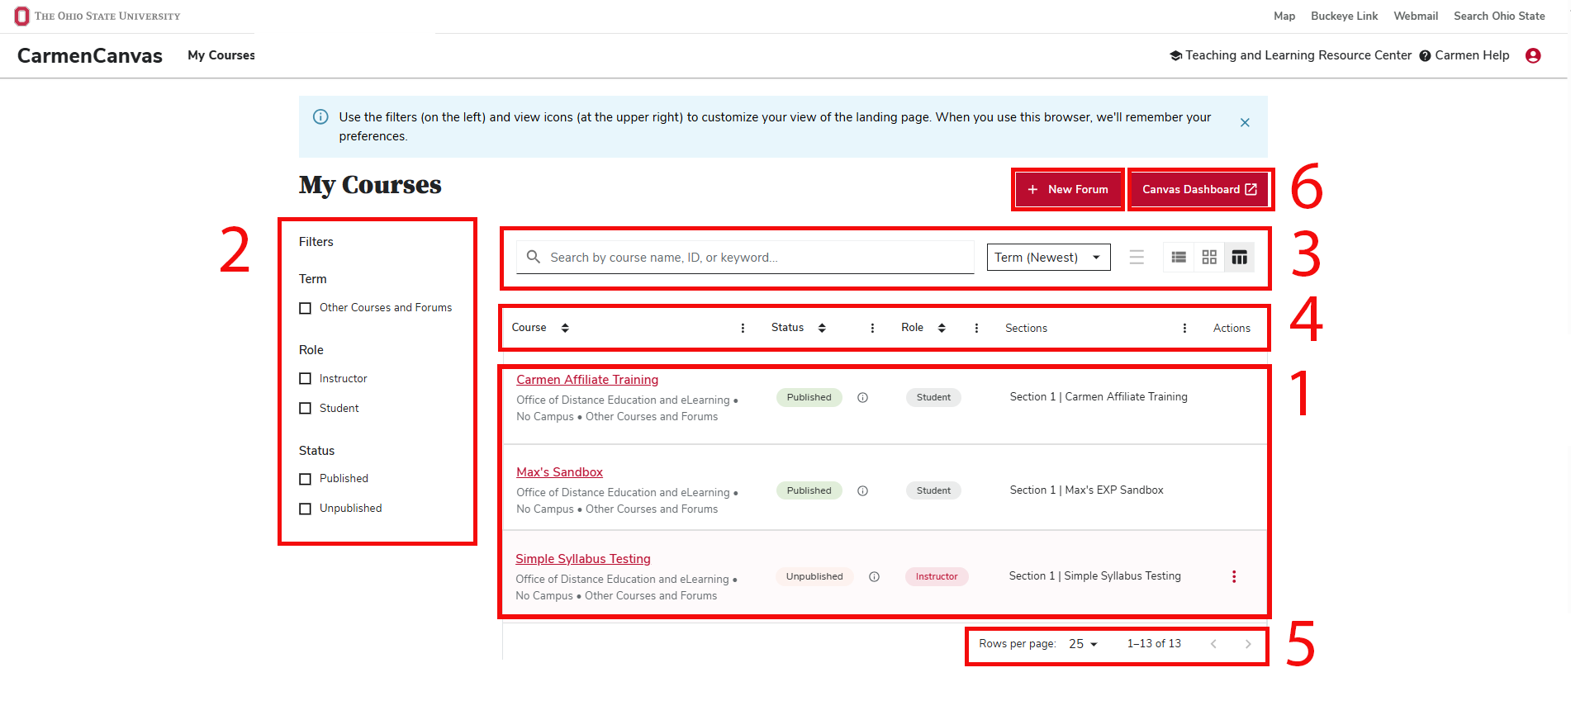Screen dimensions: 1571x715
Task: Click the density lines icon beside Term dropdown
Action: click(1137, 258)
